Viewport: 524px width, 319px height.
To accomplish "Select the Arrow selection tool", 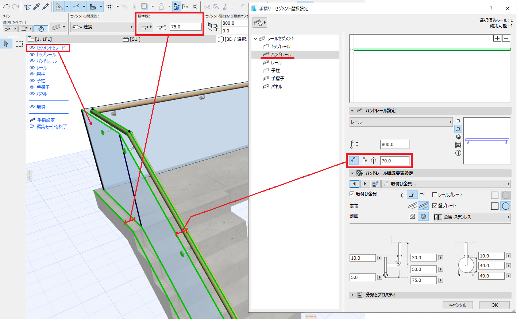I will [6, 44].
